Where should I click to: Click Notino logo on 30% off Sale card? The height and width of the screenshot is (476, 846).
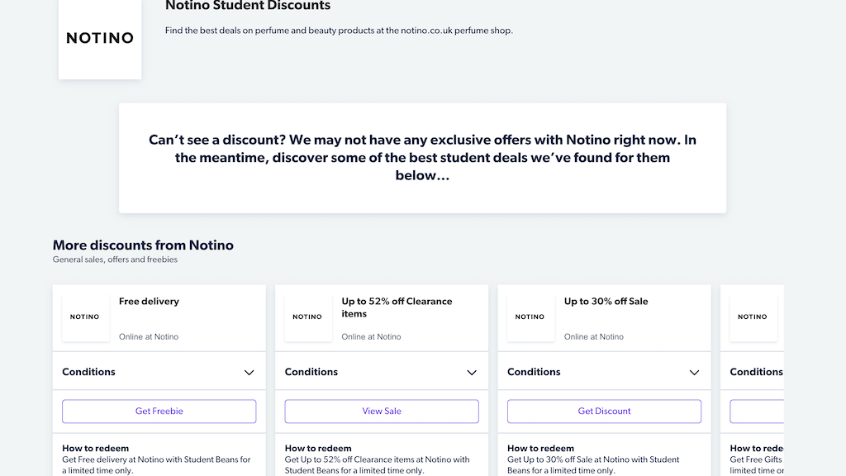(x=530, y=317)
